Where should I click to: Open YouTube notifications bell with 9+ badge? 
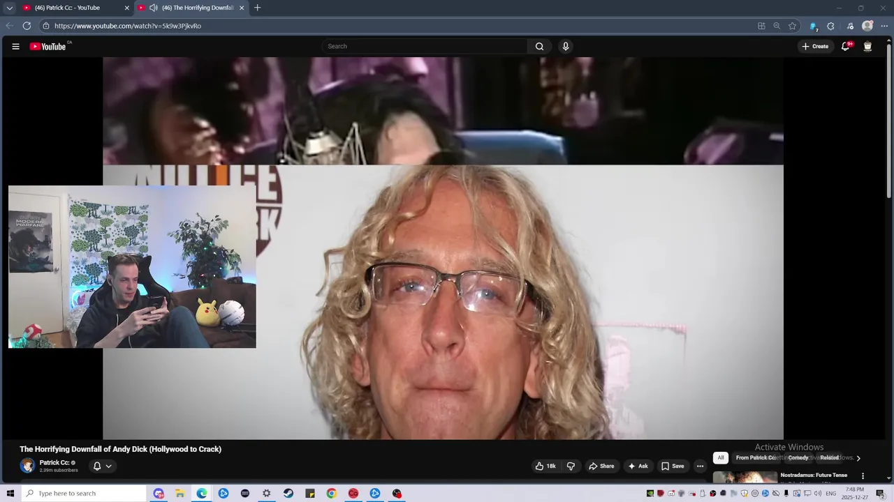coord(846,47)
